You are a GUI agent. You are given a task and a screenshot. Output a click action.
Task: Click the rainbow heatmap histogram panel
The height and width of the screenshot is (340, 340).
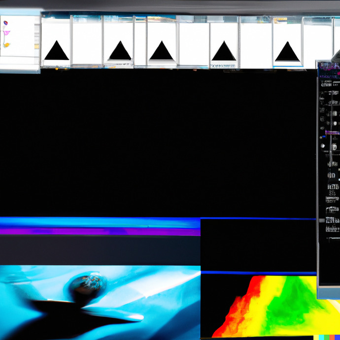pyautogui.click(x=271, y=306)
